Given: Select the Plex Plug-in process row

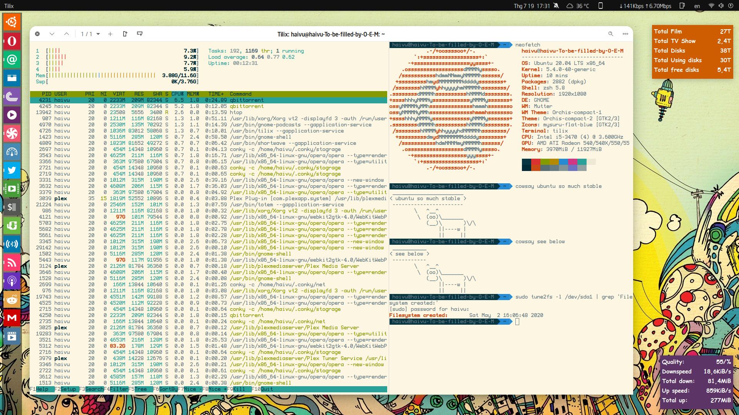Looking at the screenshot, I should 209,198.
